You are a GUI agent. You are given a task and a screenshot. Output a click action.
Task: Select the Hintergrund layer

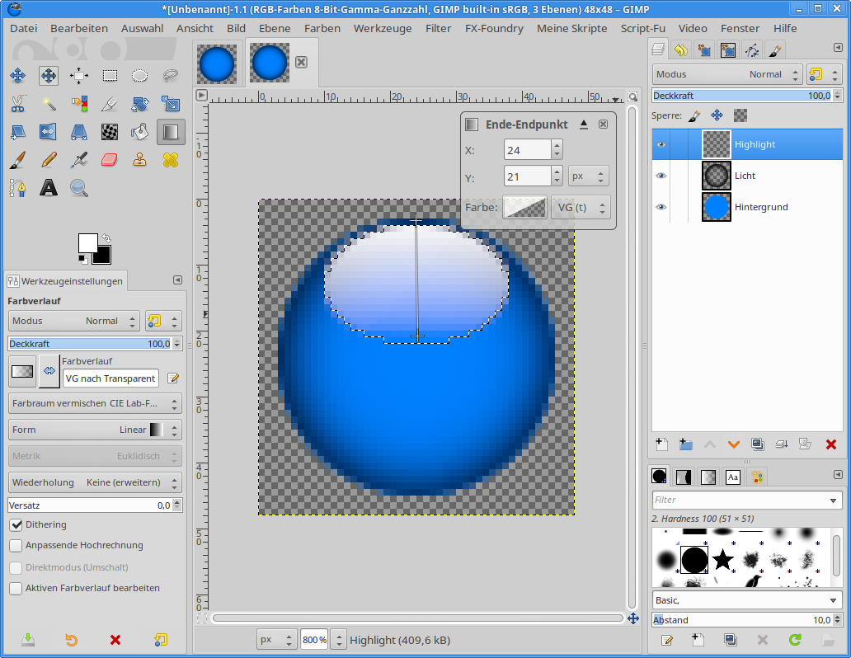[x=761, y=207]
